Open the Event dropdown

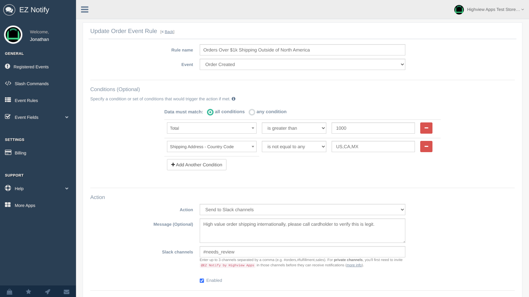point(302,64)
